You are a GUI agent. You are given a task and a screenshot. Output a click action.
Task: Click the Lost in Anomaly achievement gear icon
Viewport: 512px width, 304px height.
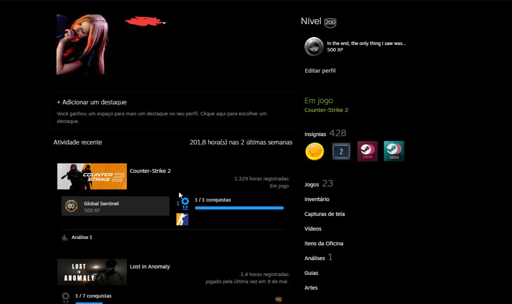click(66, 298)
